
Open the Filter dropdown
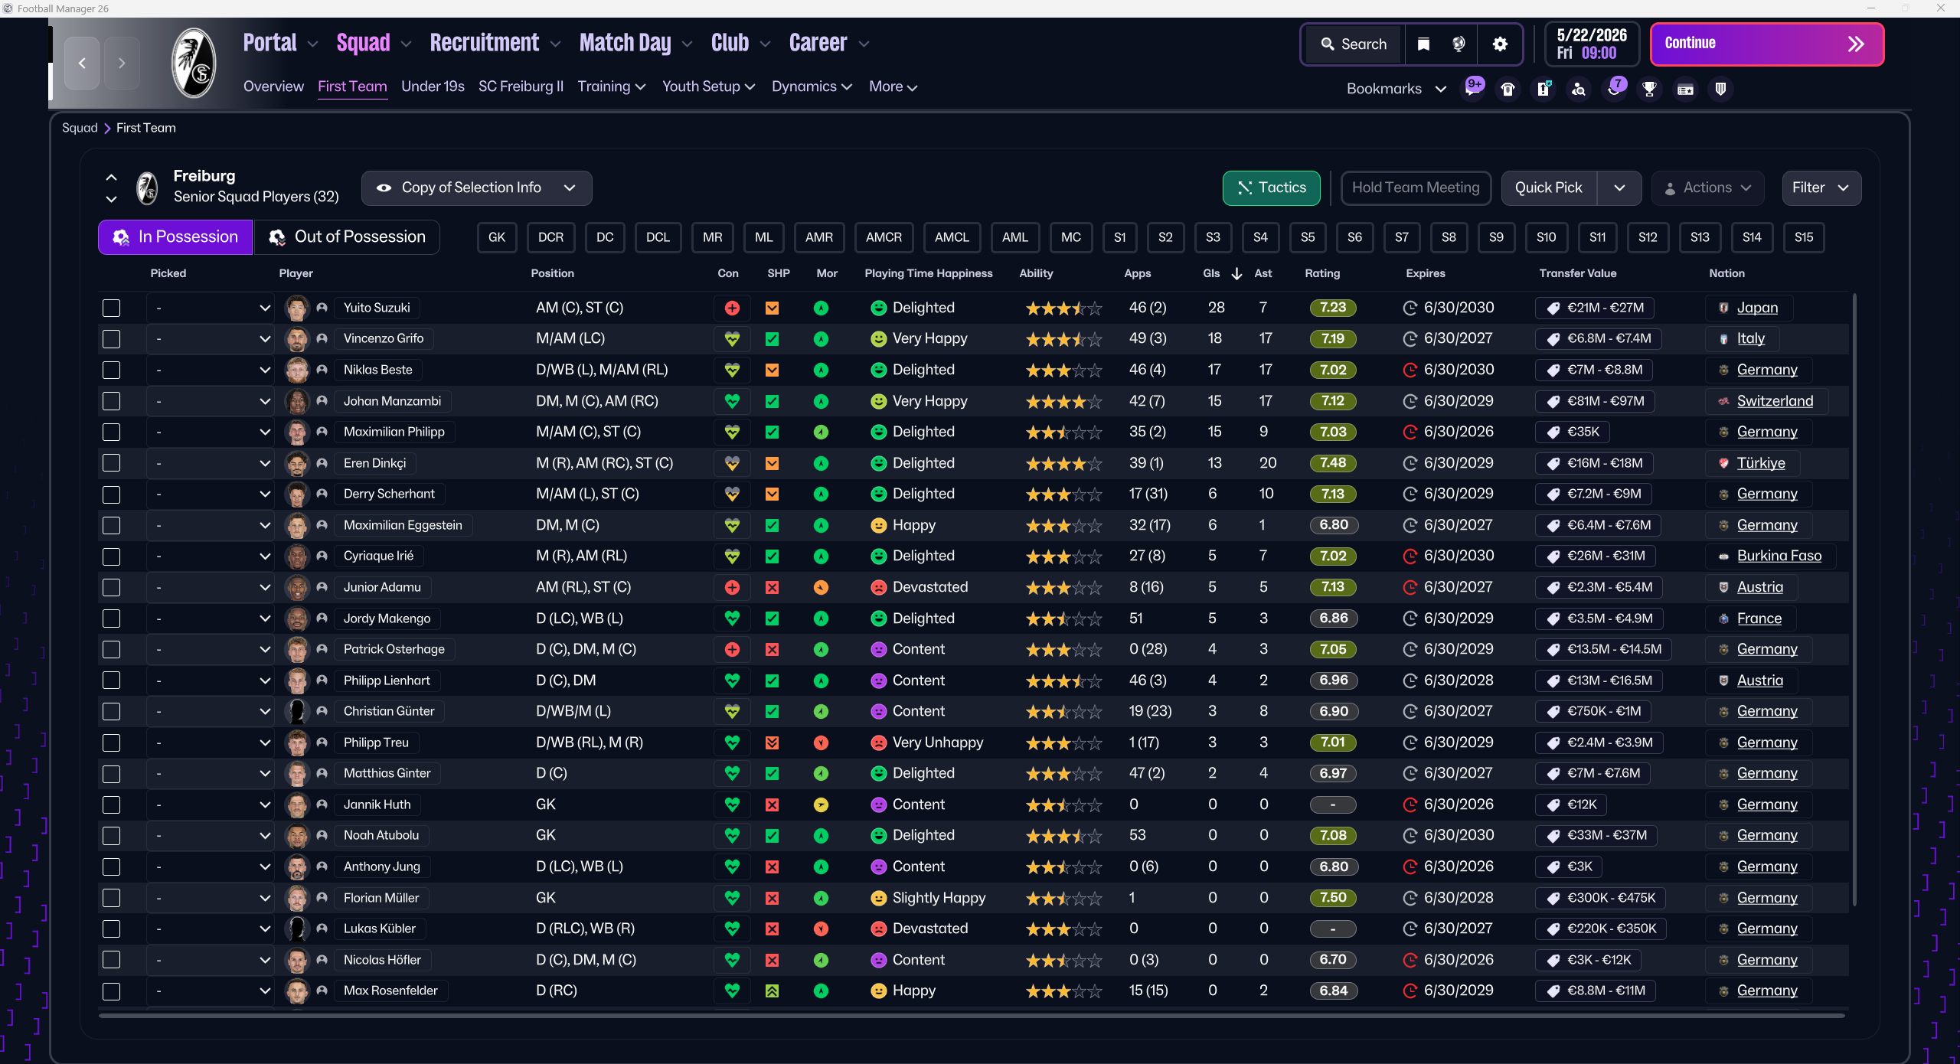pyautogui.click(x=1821, y=188)
